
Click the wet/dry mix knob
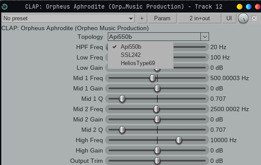[x=243, y=19]
